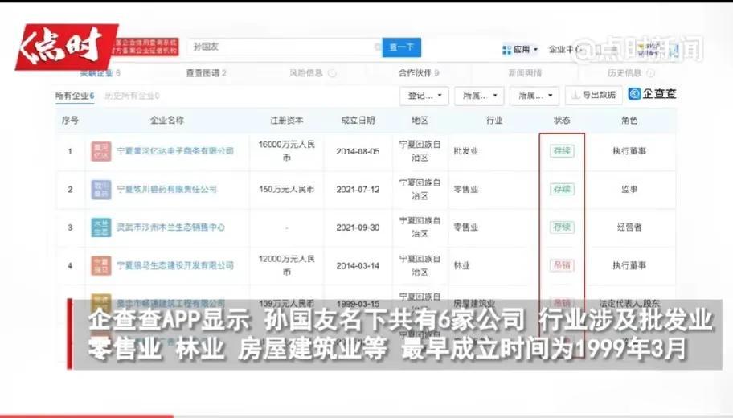Screen dimensions: 733x418
Task: Click logo icon of 宁夏牧川兽药有限责任公司
Action: click(x=100, y=190)
